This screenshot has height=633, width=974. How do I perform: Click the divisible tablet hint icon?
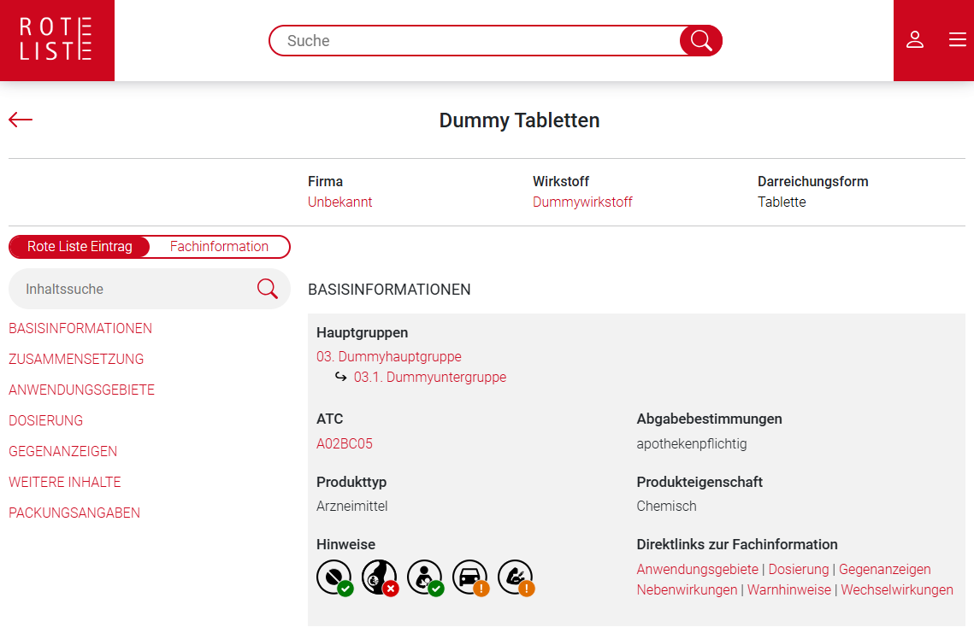point(335,577)
